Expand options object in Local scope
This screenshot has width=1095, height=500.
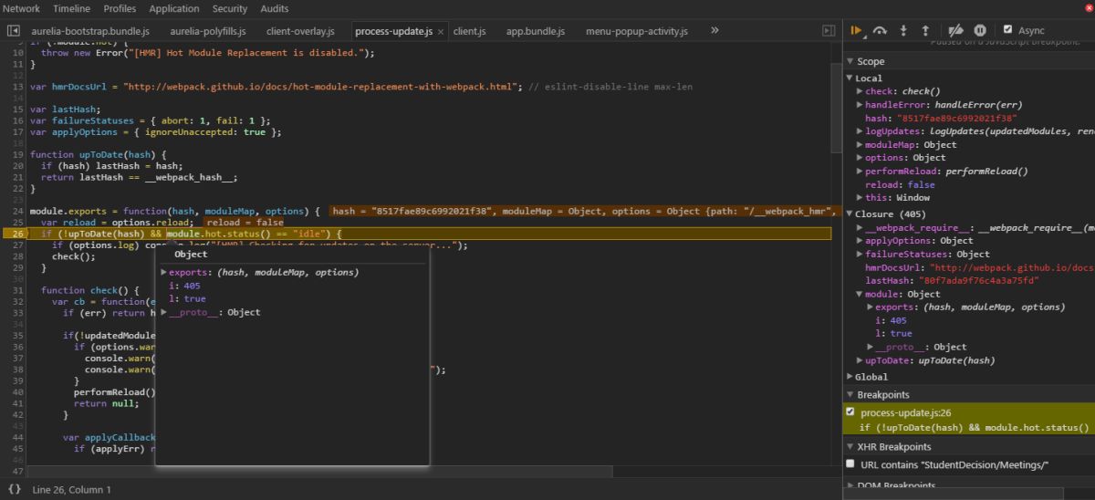click(x=860, y=158)
